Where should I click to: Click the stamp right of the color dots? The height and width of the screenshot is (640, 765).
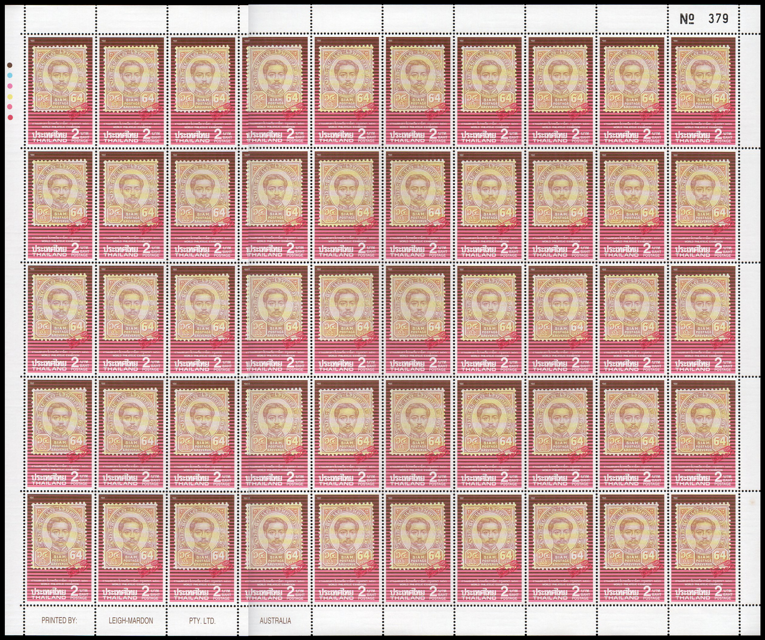pyautogui.click(x=60, y=90)
